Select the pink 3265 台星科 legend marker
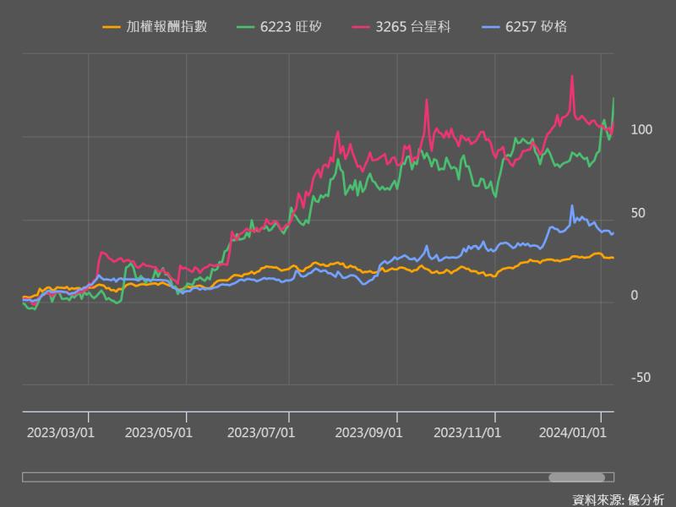 362,26
